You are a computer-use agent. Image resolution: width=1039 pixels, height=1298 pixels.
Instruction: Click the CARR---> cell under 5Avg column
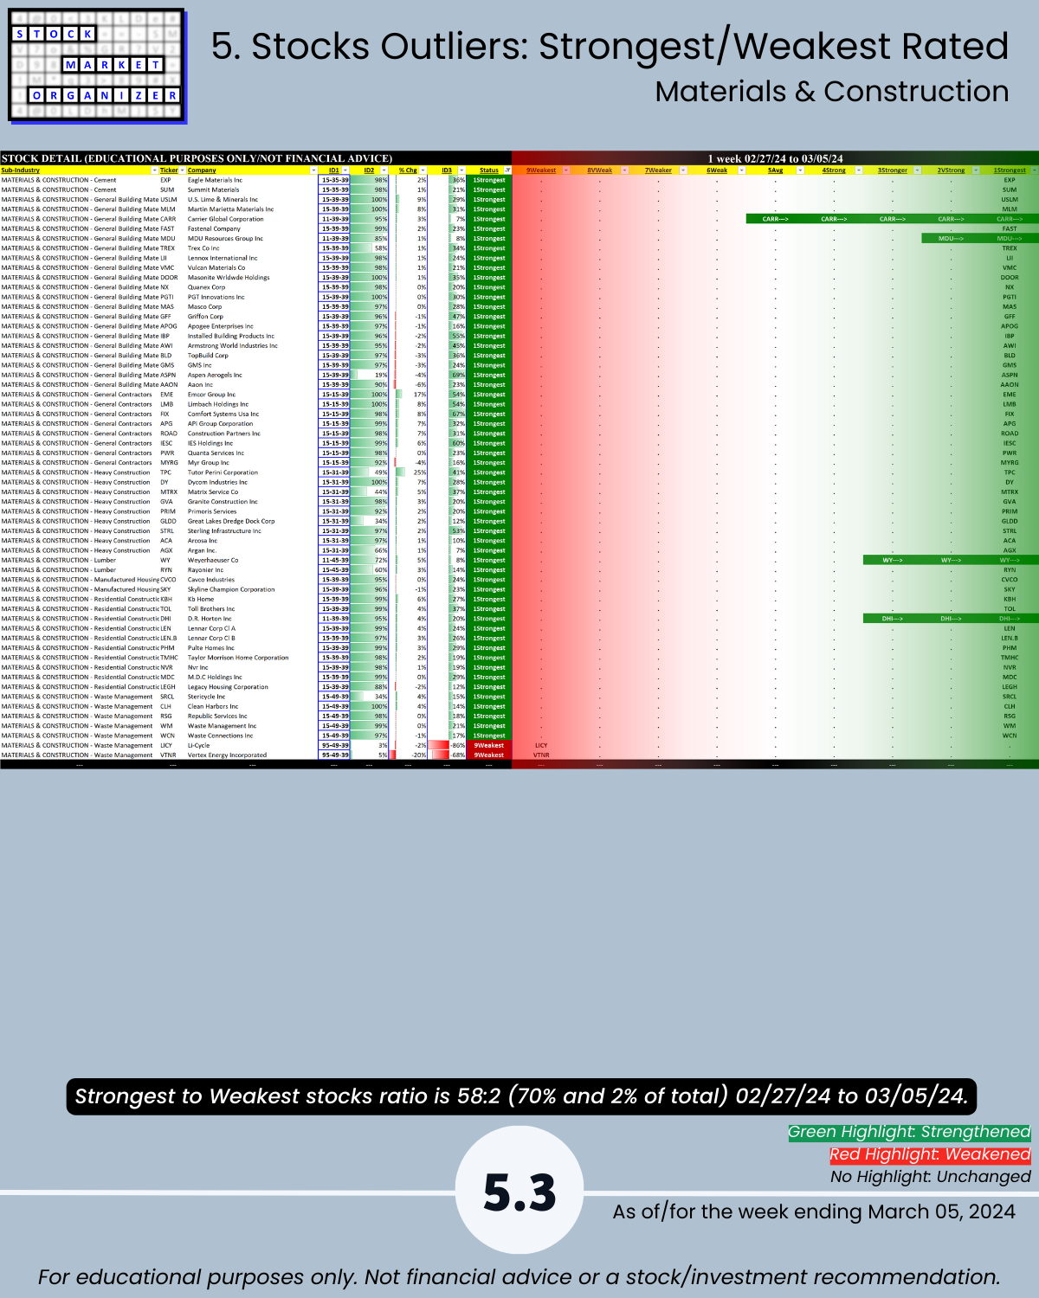(x=775, y=219)
